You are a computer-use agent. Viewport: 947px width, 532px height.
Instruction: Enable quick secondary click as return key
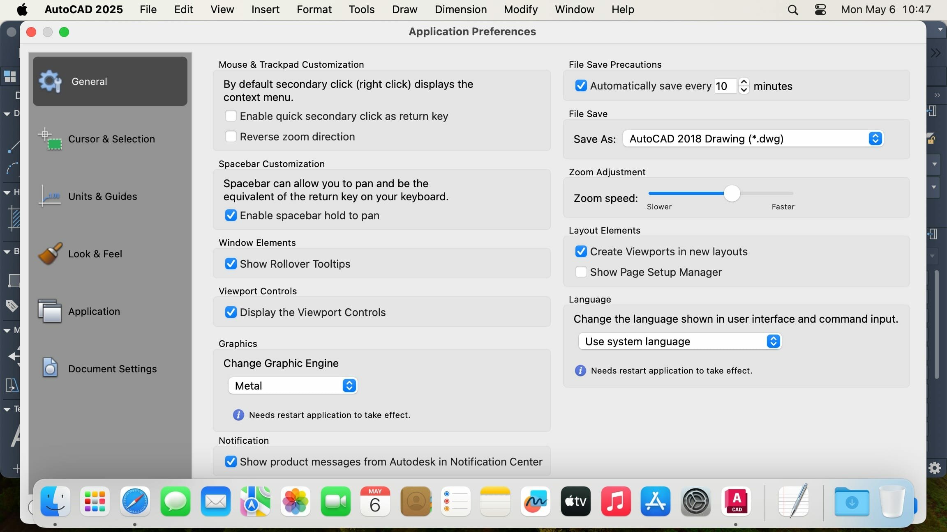[x=231, y=116]
